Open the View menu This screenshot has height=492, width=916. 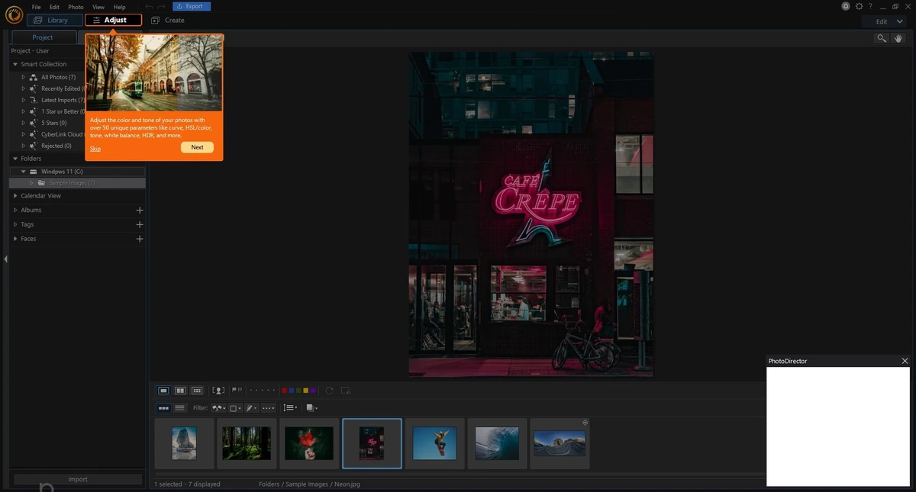point(98,7)
